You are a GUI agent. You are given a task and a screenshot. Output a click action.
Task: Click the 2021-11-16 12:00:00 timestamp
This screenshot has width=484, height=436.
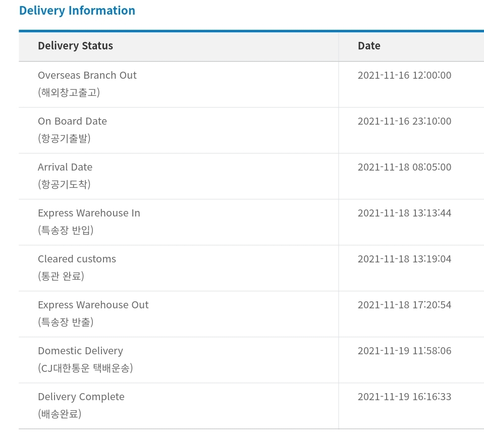(404, 76)
